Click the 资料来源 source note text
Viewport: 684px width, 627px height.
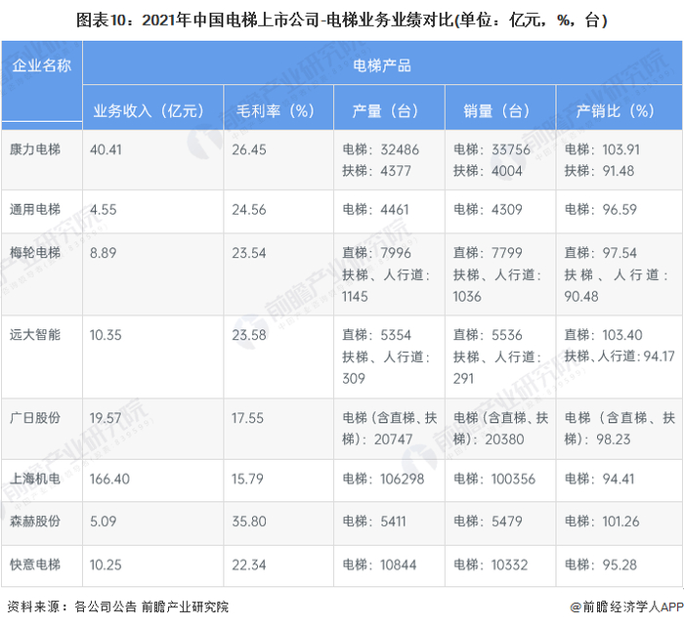click(118, 606)
